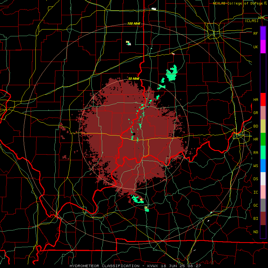Click the black radar site dot at center
The width and height of the screenshot is (268, 268).
134,134
